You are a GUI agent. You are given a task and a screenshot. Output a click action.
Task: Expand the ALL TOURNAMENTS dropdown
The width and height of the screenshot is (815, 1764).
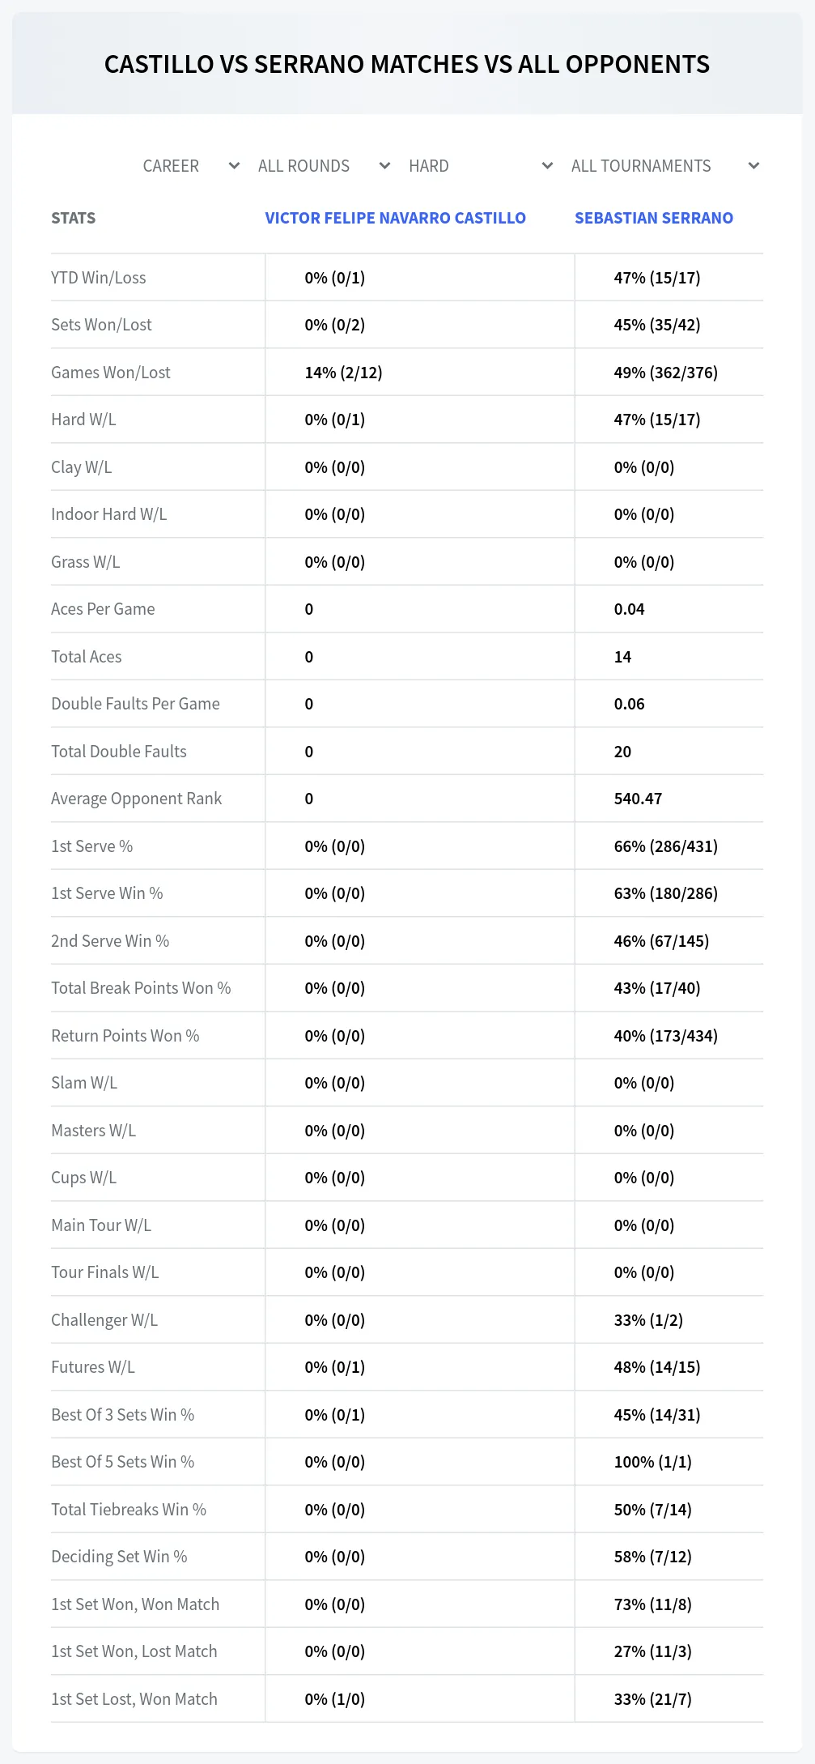point(664,166)
